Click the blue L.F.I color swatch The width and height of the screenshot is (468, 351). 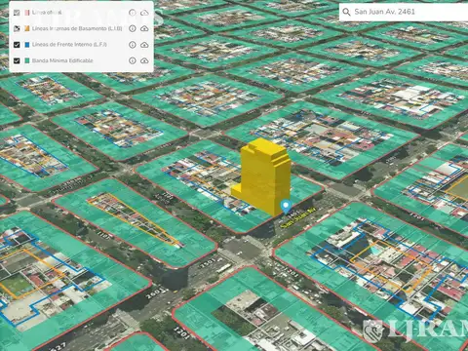[x=27, y=45]
